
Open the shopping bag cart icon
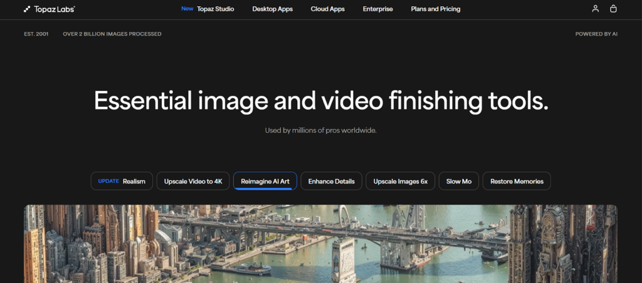(x=613, y=9)
